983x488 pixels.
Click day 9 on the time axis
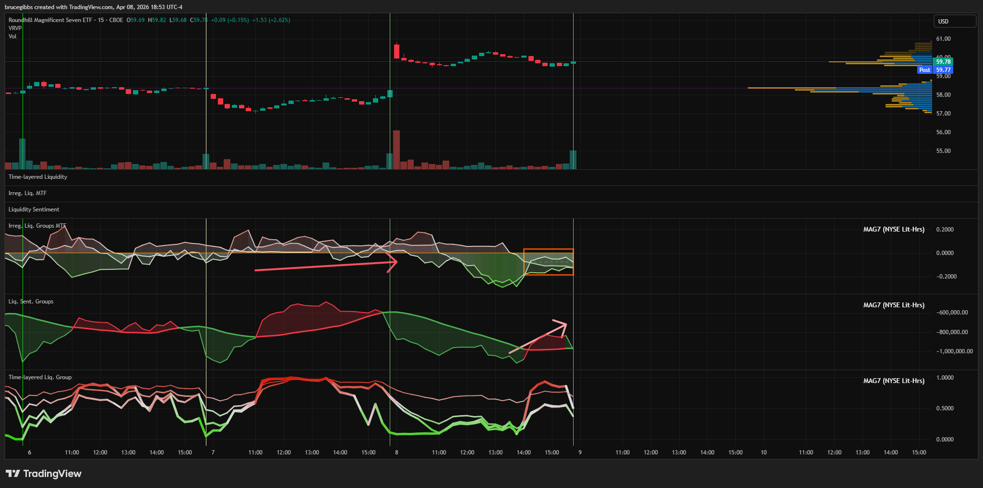point(580,453)
